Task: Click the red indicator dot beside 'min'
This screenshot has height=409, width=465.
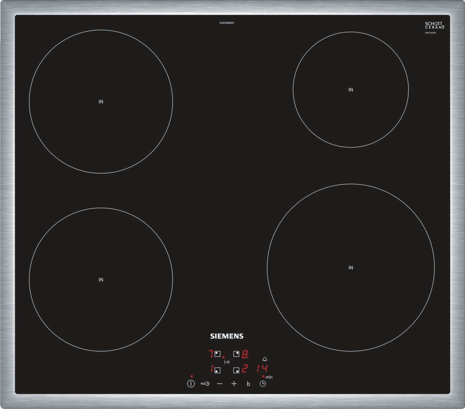Action: (263, 376)
